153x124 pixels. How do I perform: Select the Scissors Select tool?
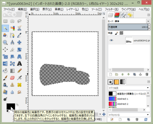[19, 28]
